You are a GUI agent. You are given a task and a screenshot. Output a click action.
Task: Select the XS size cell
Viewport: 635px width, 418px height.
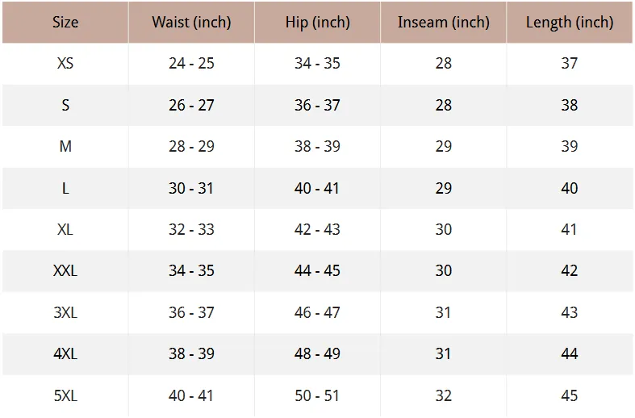coord(65,64)
